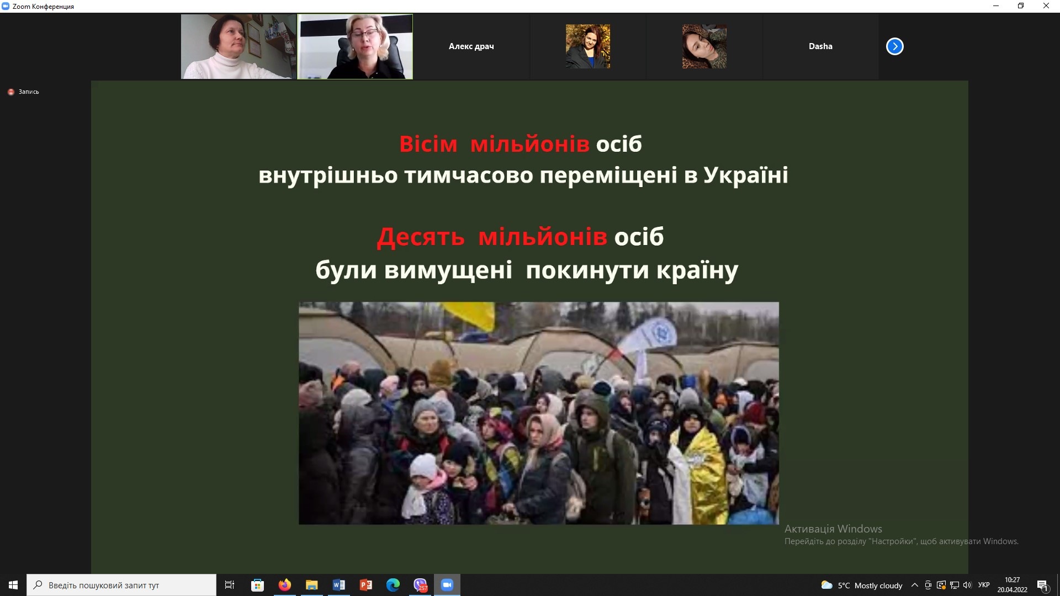
Task: Click the Запись recording indicator
Action: tap(24, 92)
